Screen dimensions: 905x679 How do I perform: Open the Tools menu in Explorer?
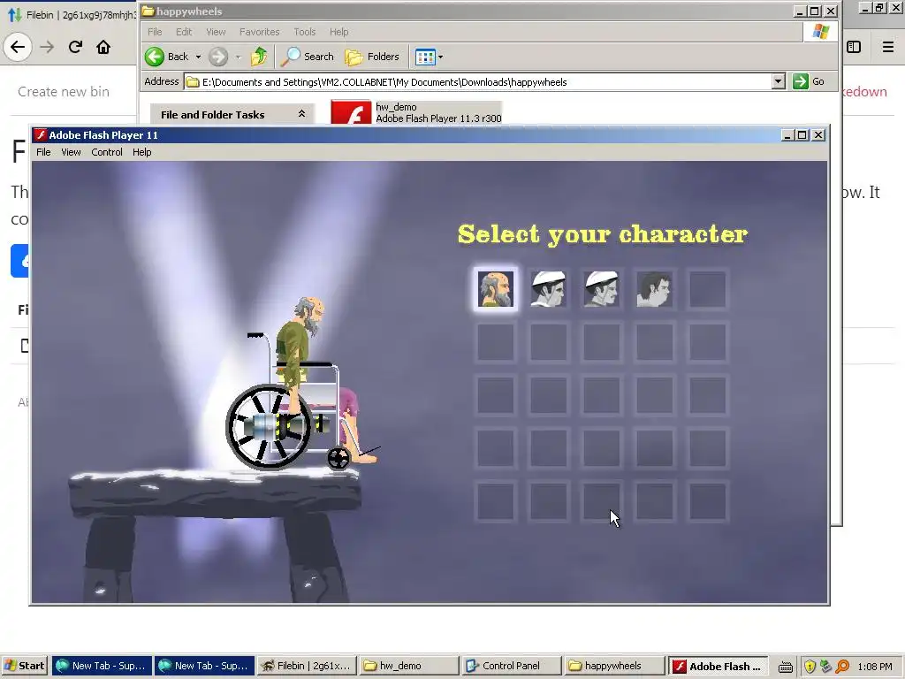(x=304, y=32)
